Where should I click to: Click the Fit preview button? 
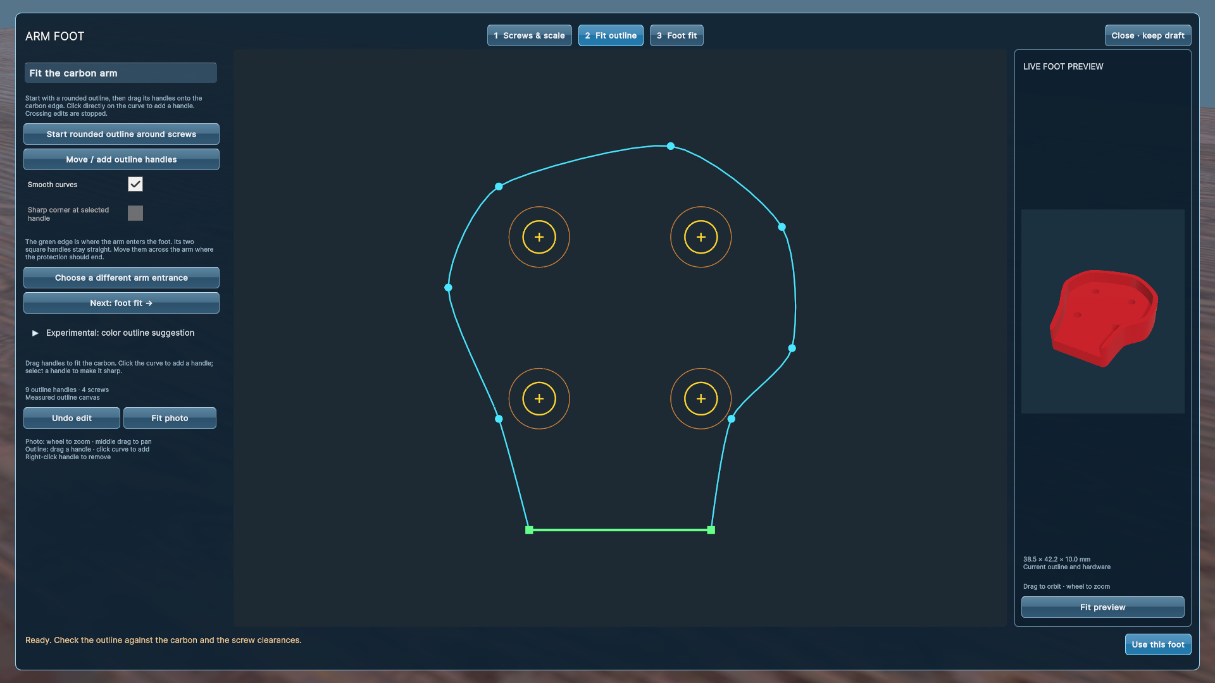pos(1102,607)
